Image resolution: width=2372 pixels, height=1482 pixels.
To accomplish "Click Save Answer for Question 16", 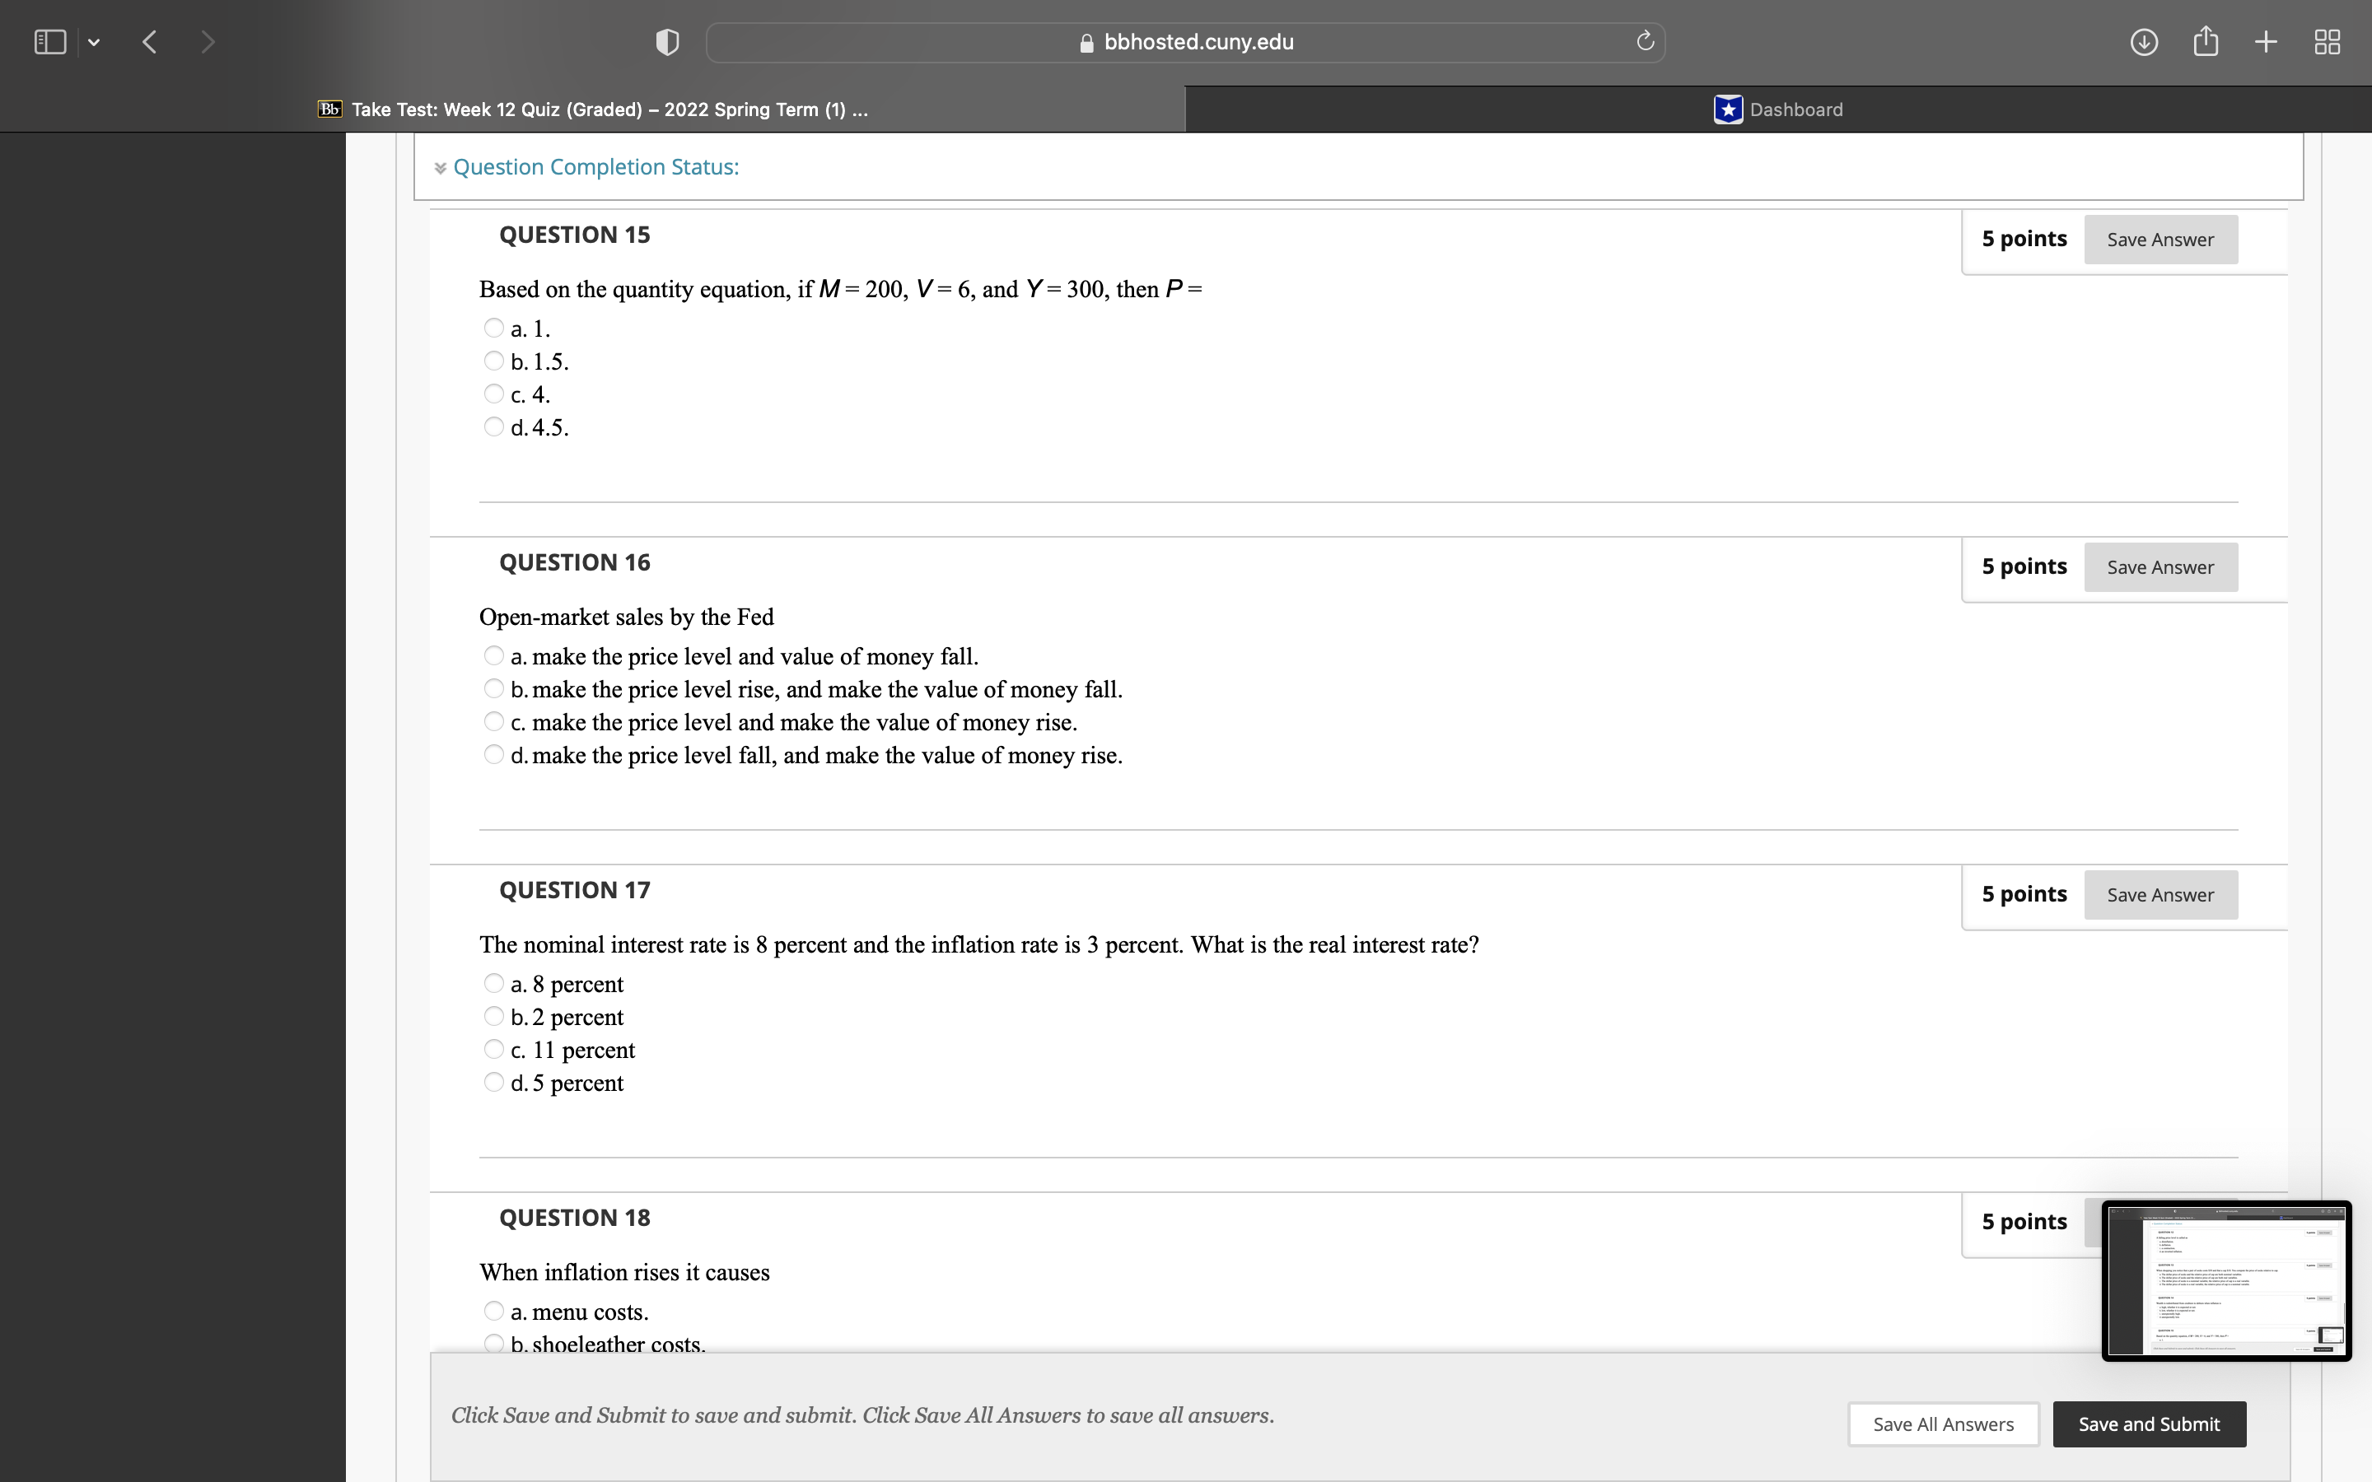I will coord(2160,567).
